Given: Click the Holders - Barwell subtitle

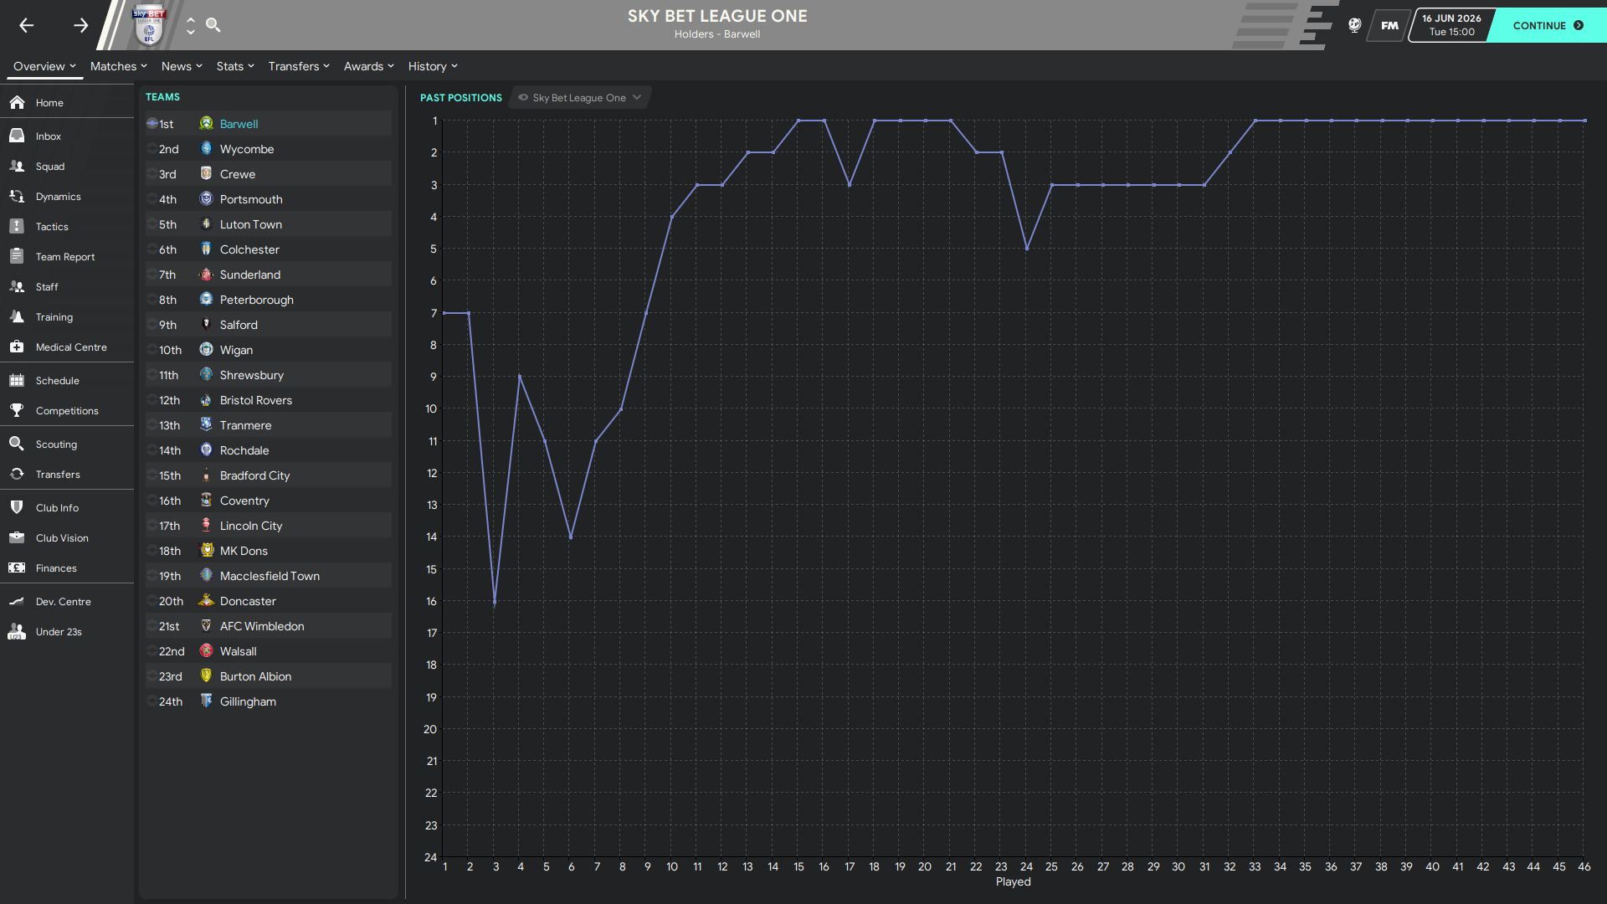Looking at the screenshot, I should [x=717, y=34].
